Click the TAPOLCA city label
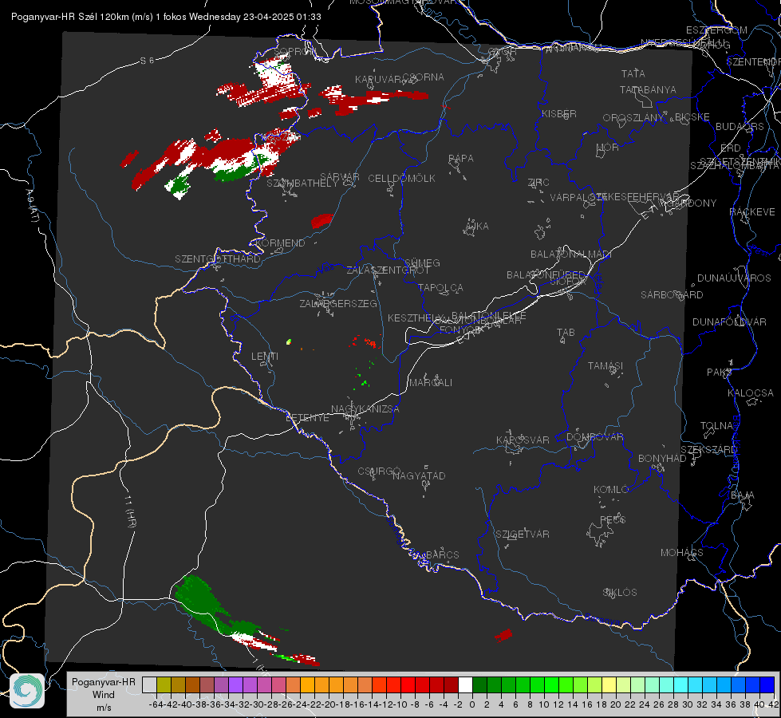Image resolution: width=781 pixels, height=718 pixels. (x=440, y=287)
